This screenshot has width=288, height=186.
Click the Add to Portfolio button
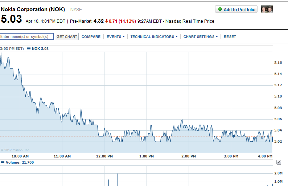[x=236, y=9]
